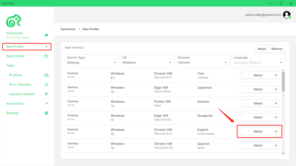
Task: Select the English United States Chrome 109 profile
Action: point(260,131)
